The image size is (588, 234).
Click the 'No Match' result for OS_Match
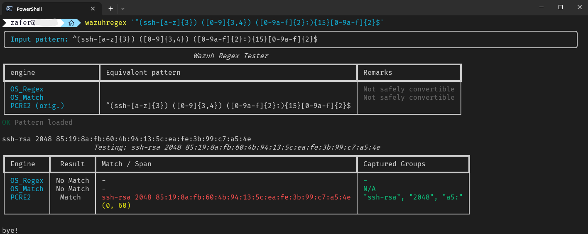point(73,189)
